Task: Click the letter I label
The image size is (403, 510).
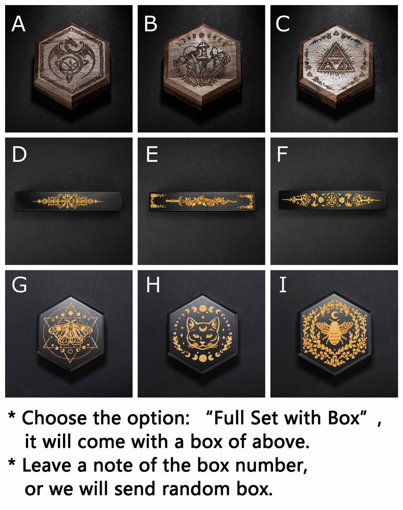Action: point(283,285)
